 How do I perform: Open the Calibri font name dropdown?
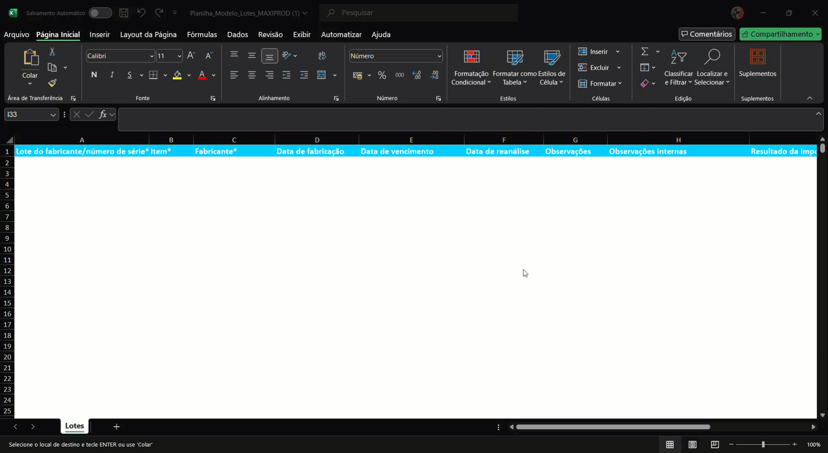(152, 56)
